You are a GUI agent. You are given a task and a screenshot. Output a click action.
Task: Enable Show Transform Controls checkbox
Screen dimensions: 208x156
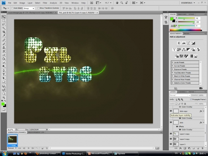click(x=38, y=8)
